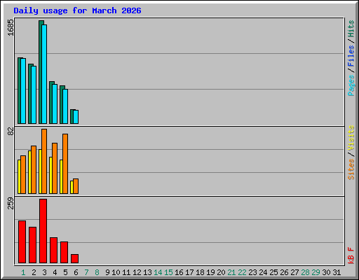The height and width of the screenshot is (280, 359).
Task: Choose the cyan Pages bar for day 1
Action: [x=23, y=91]
